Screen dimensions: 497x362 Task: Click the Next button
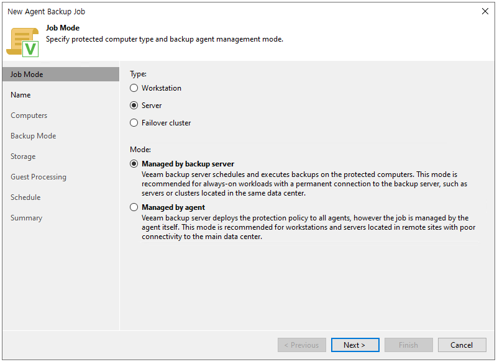[355, 345]
